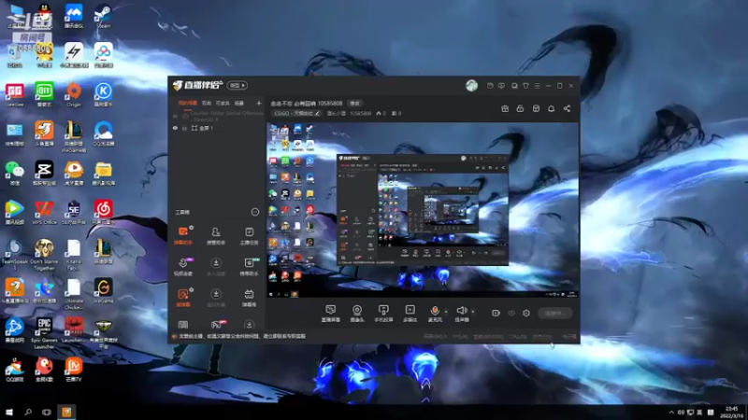Open WPS Office desktop shortcut
This screenshot has height=420, width=748.
[x=44, y=213]
